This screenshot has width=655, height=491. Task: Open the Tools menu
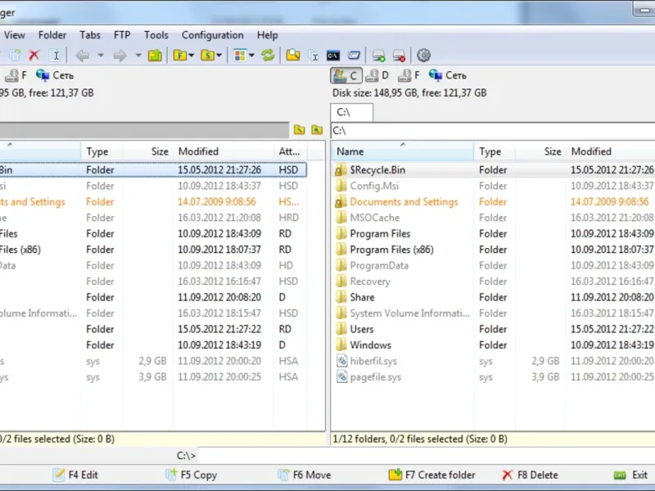point(156,35)
